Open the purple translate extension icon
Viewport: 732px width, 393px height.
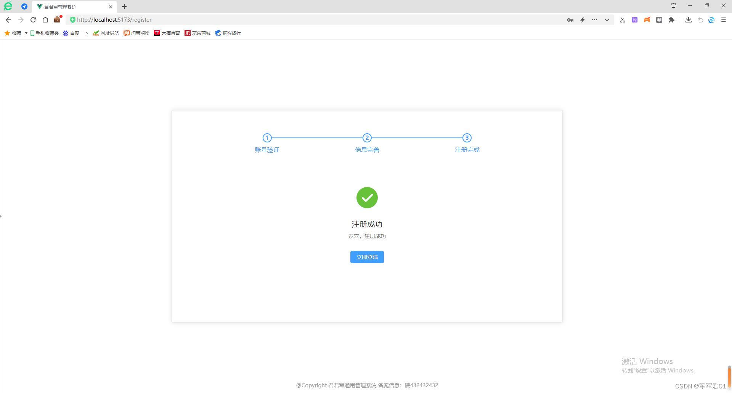click(x=635, y=20)
